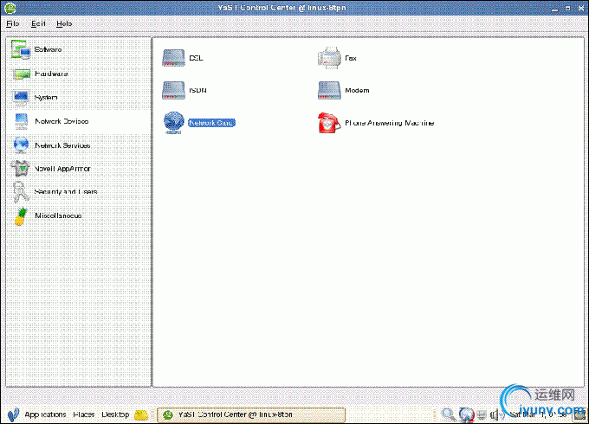Open the ISDN module
589x424 pixels.
pos(184,91)
